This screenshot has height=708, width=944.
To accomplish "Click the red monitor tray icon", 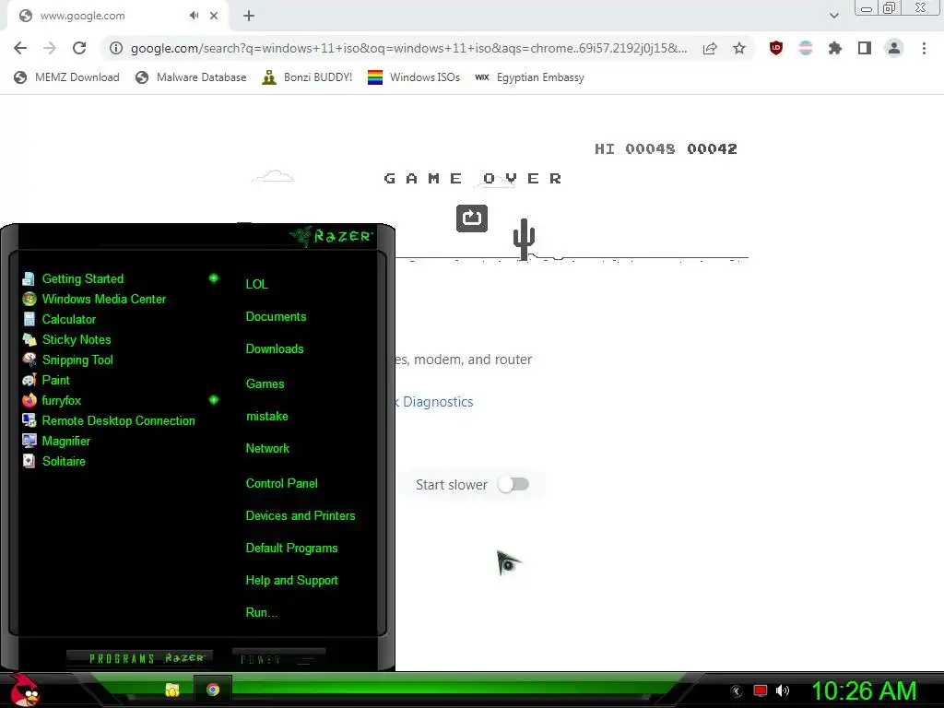I will (760, 690).
